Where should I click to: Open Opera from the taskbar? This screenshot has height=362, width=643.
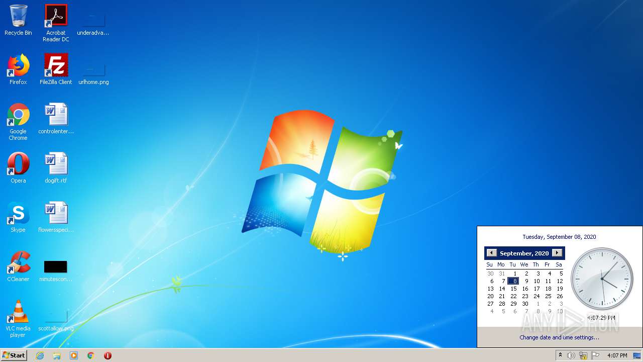(x=108, y=355)
